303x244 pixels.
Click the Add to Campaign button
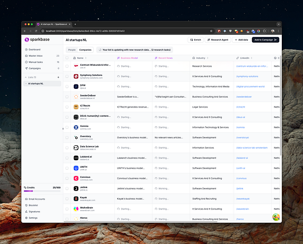pyautogui.click(x=265, y=40)
